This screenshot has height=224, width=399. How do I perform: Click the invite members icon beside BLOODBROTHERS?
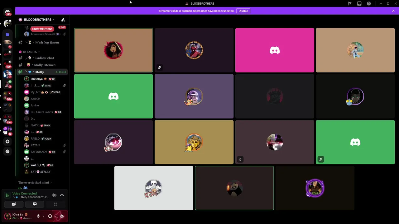[x=63, y=20]
